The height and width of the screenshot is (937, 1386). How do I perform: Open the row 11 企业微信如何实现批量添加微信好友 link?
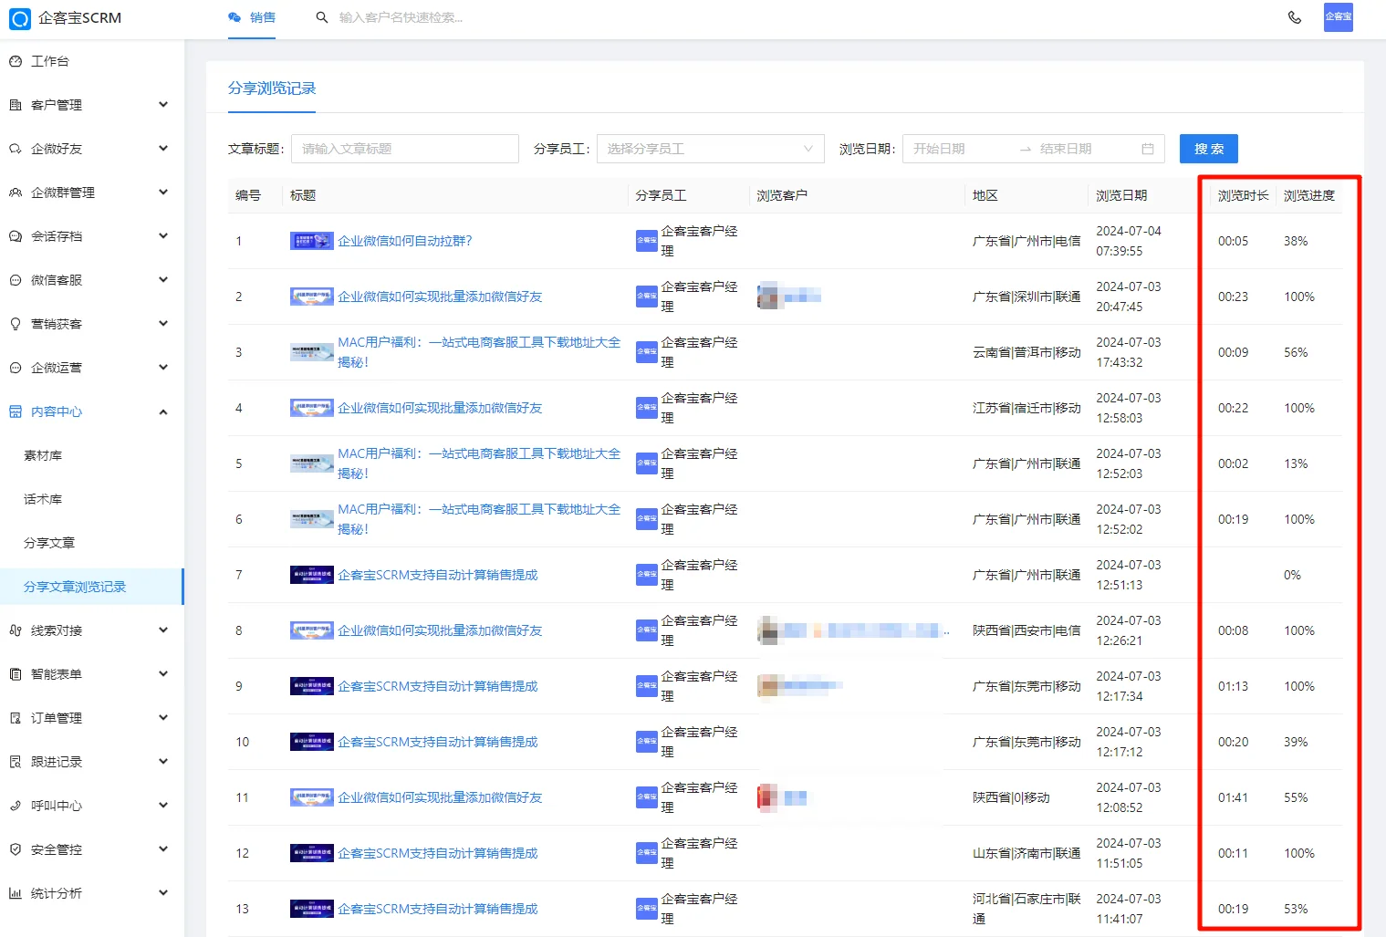point(440,797)
